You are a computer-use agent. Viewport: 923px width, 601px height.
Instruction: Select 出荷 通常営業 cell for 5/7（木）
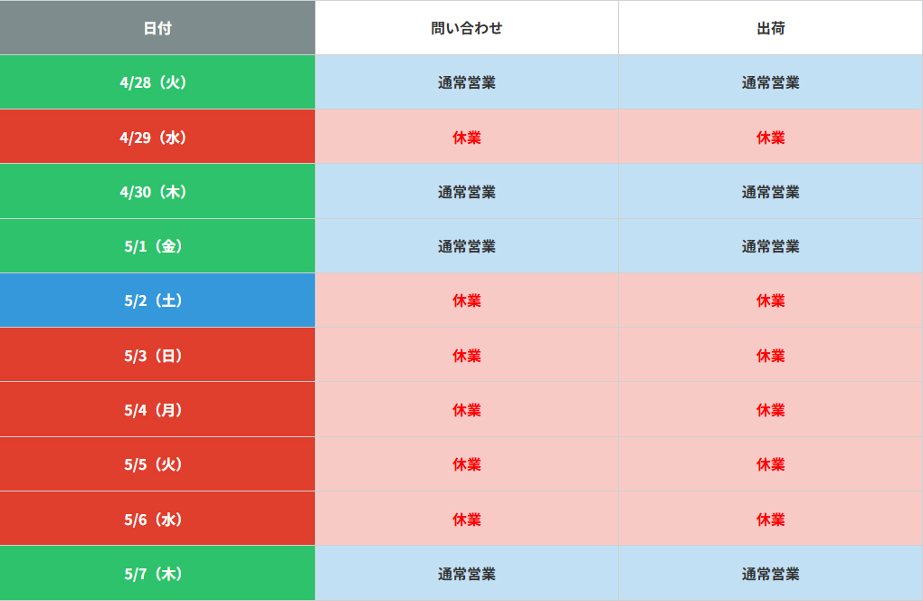pos(771,574)
